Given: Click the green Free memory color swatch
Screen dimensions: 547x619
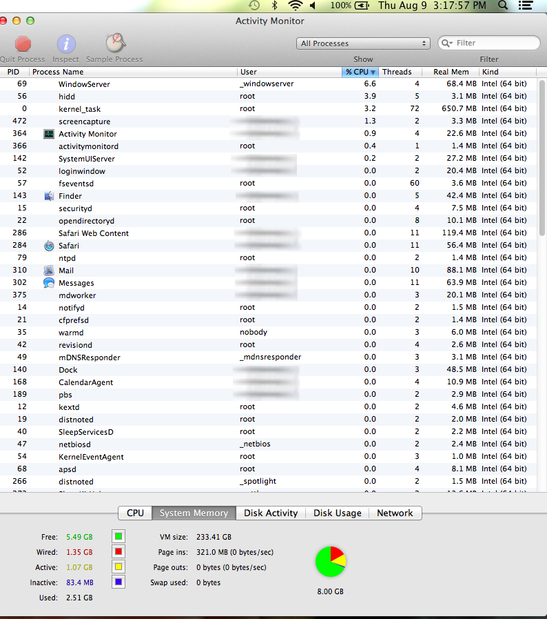Looking at the screenshot, I should (x=118, y=536).
